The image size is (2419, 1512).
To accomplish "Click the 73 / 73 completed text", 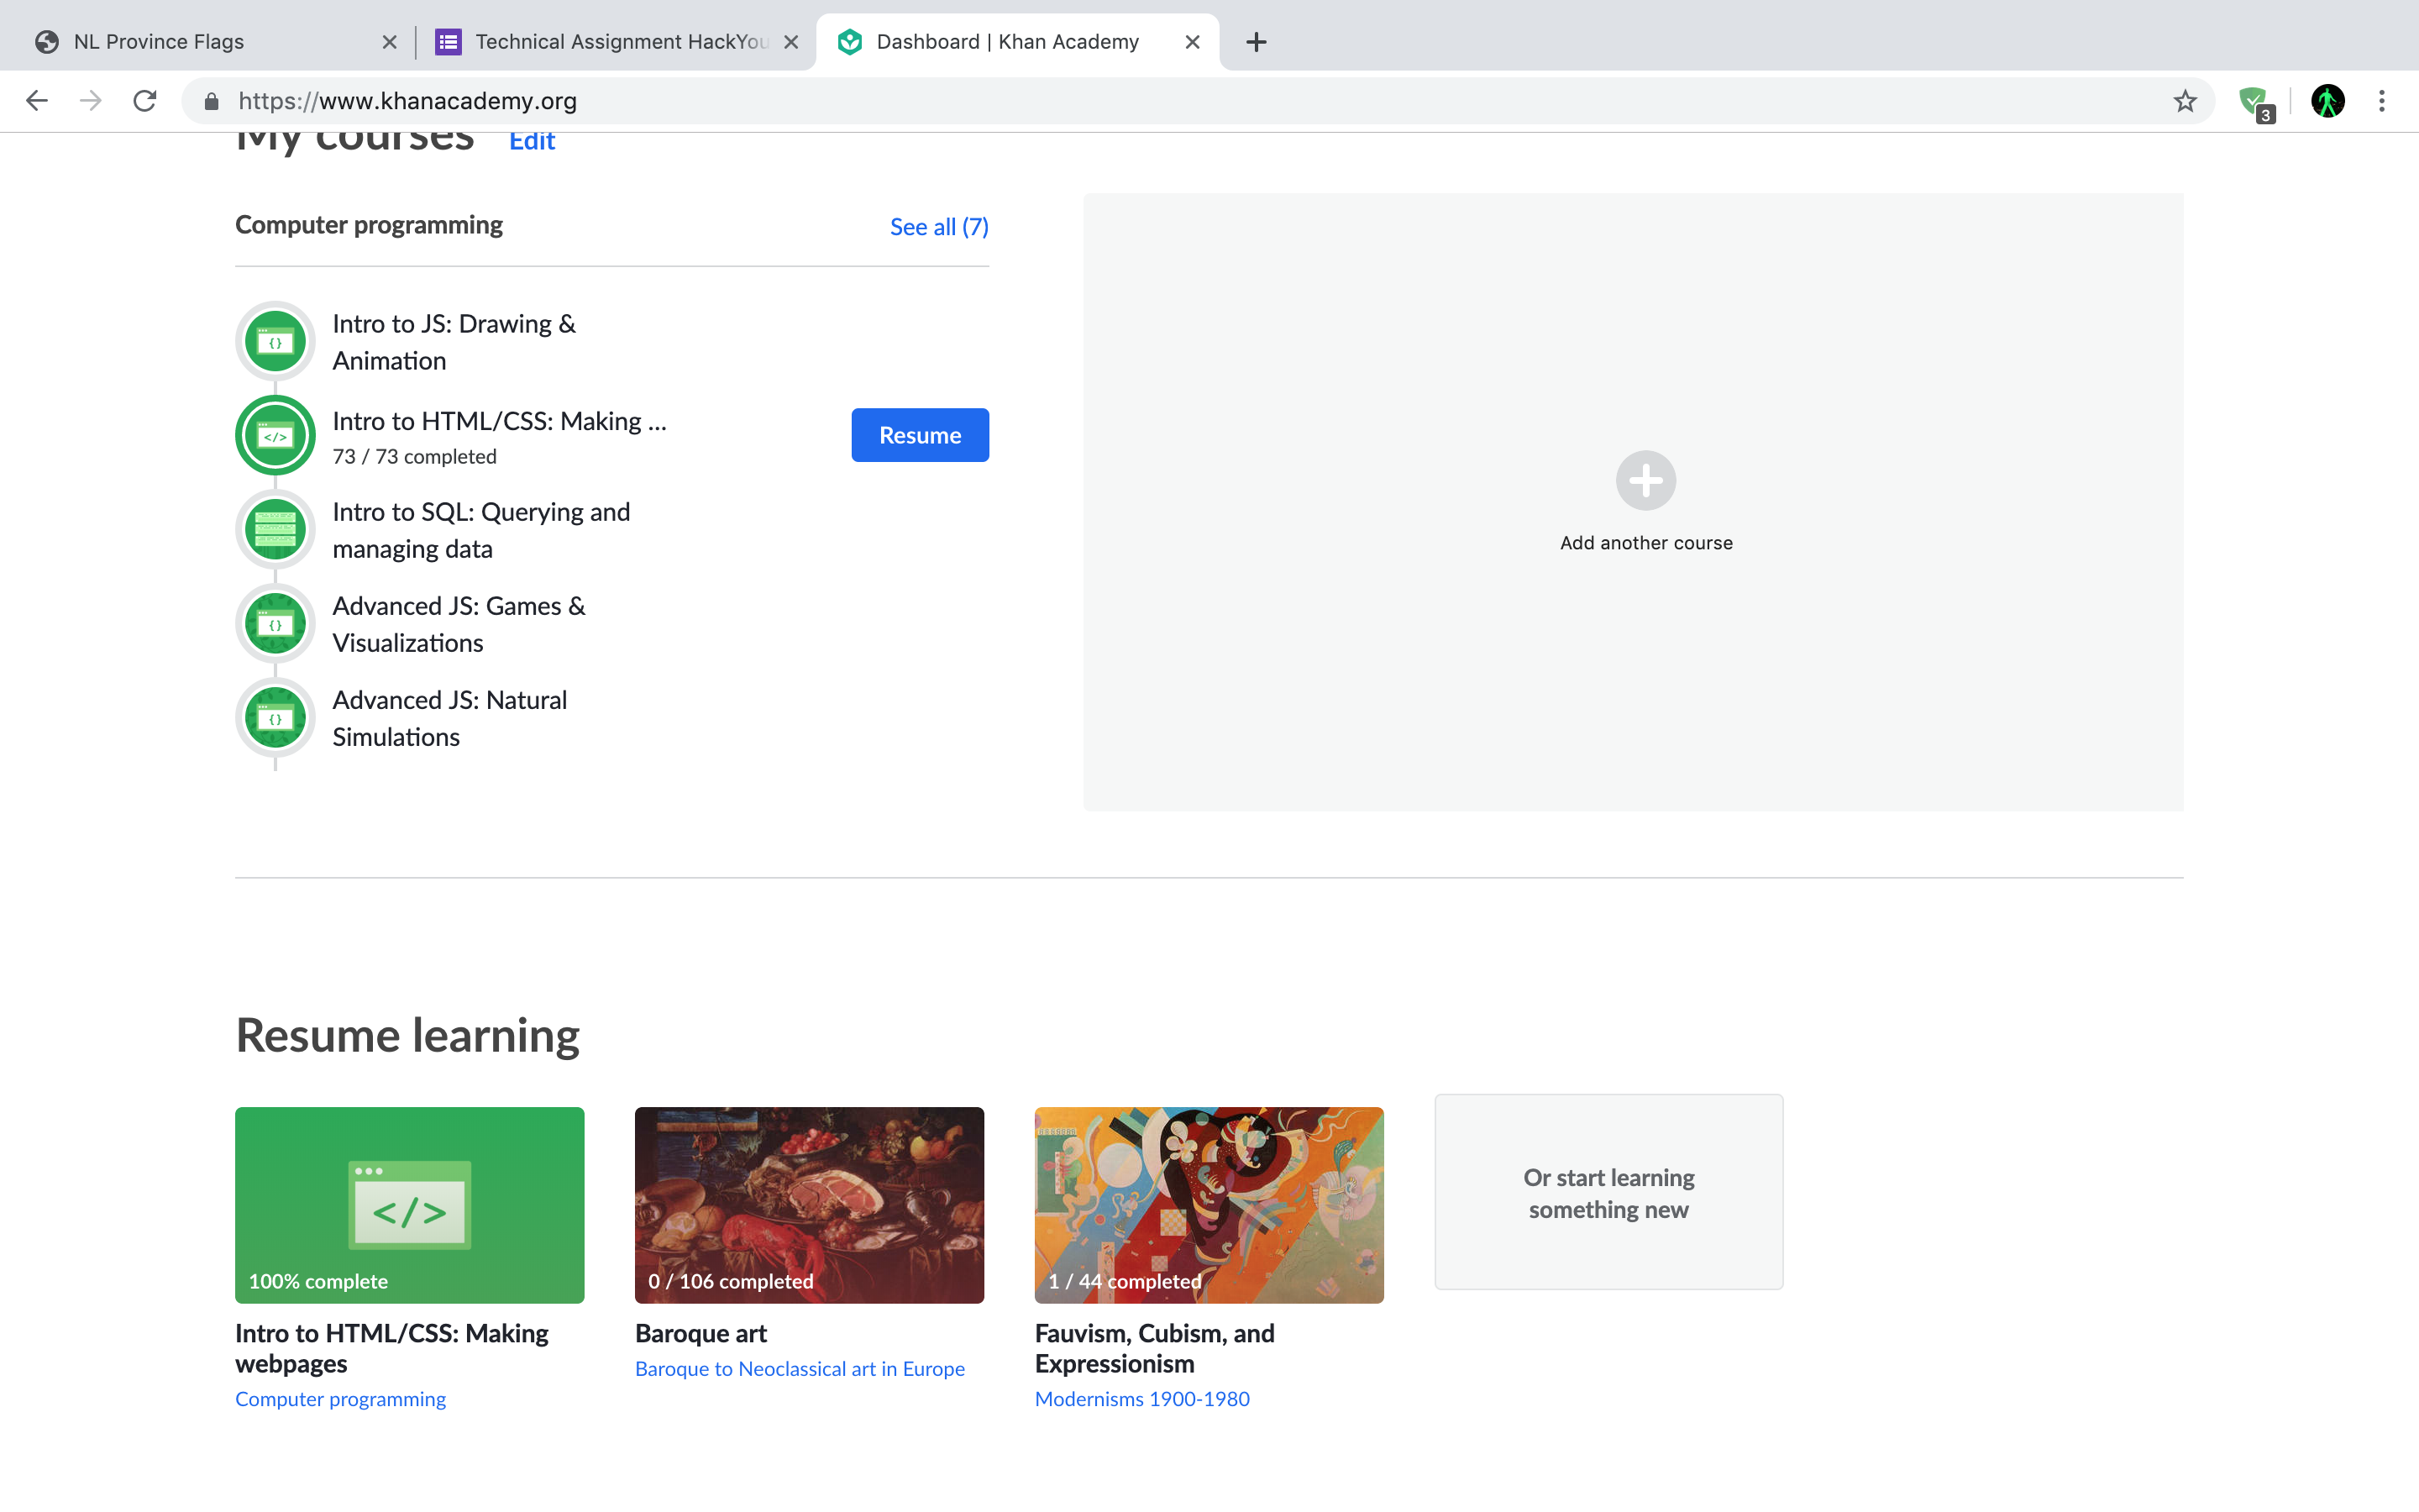I will coord(414,456).
